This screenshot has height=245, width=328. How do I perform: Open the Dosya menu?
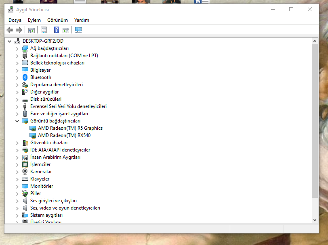click(x=15, y=20)
